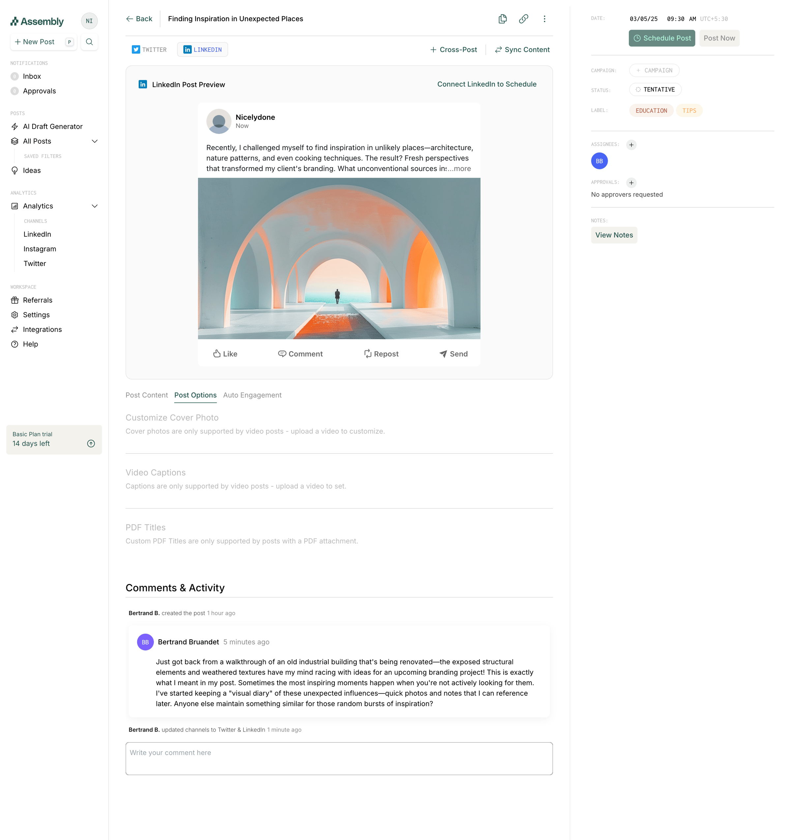The height and width of the screenshot is (840, 791).
Task: Click the Assembly logo
Action: tap(37, 21)
